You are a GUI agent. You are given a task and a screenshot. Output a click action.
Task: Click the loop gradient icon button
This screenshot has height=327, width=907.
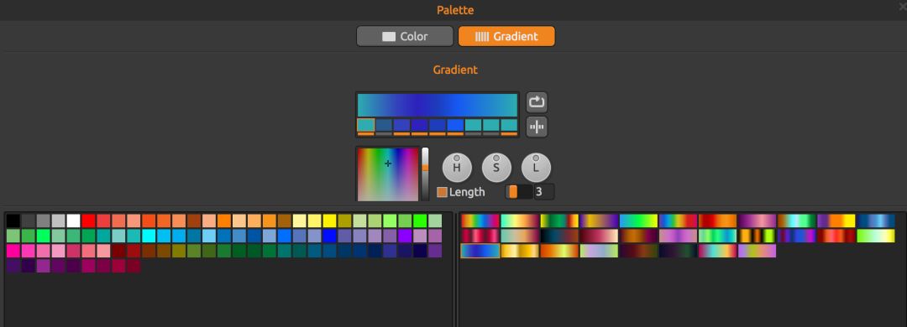pyautogui.click(x=537, y=102)
